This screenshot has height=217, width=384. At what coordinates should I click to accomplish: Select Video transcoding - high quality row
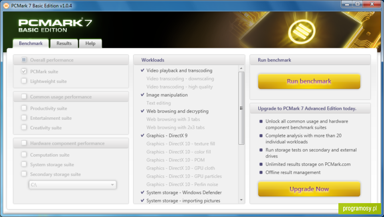(180, 87)
